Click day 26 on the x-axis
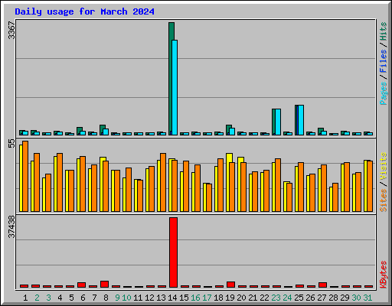This screenshot has width=392, height=306. point(310,298)
